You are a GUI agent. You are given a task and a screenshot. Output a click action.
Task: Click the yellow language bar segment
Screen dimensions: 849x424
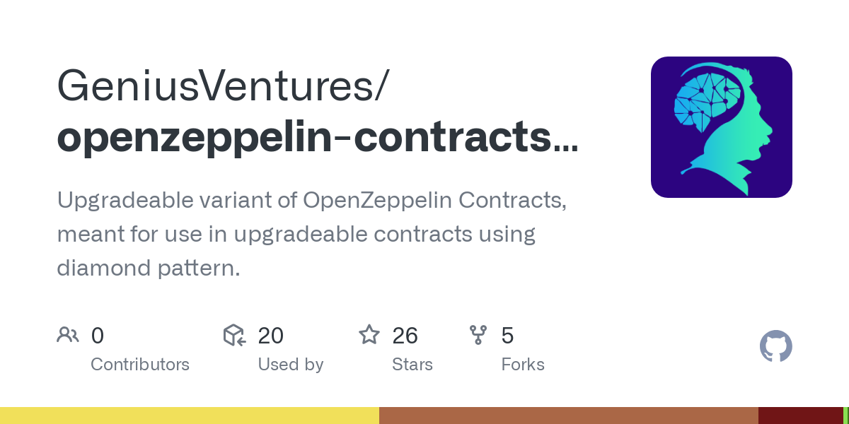[x=190, y=416]
